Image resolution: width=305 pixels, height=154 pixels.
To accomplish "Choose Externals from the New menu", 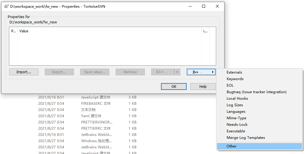I will [259, 72].
